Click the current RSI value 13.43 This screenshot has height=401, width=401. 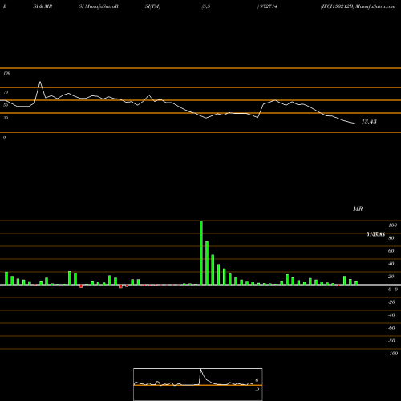pyautogui.click(x=369, y=122)
